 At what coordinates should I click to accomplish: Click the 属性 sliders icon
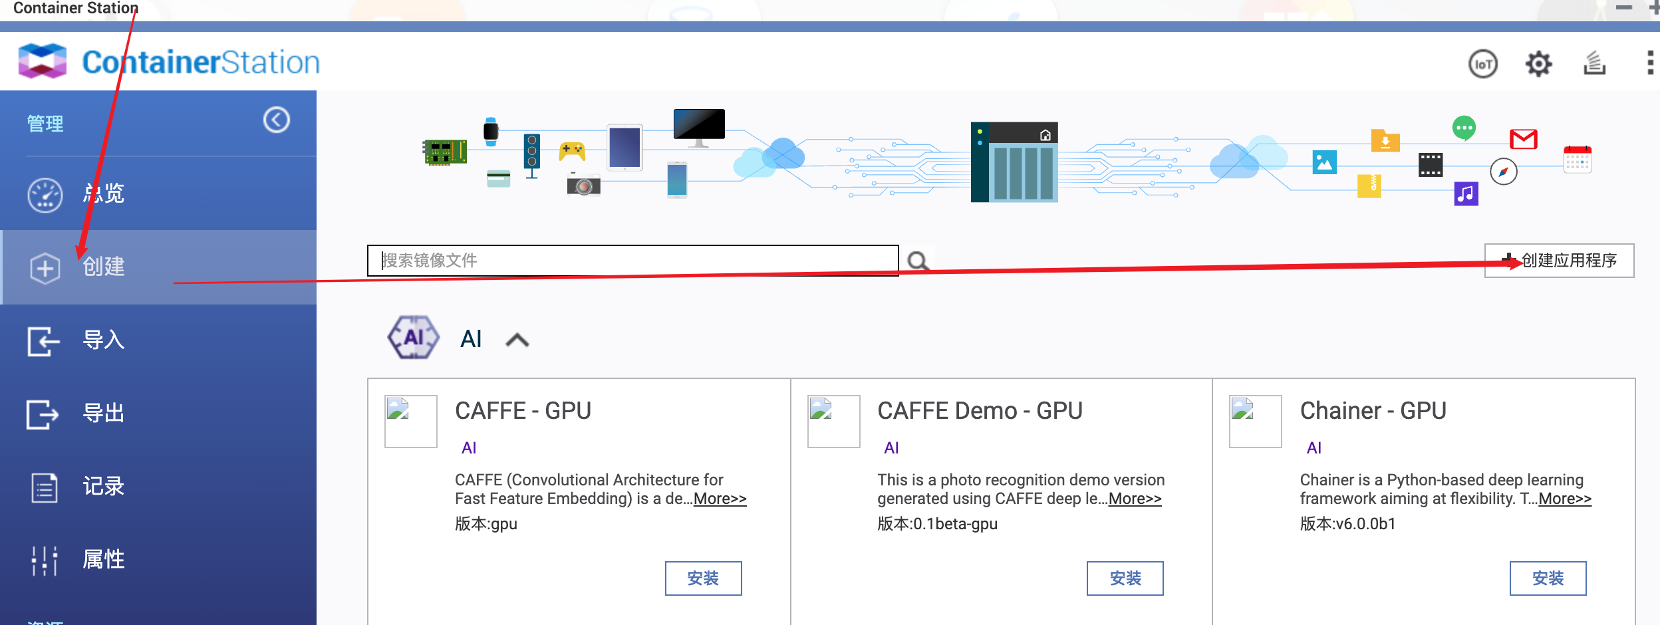click(45, 561)
